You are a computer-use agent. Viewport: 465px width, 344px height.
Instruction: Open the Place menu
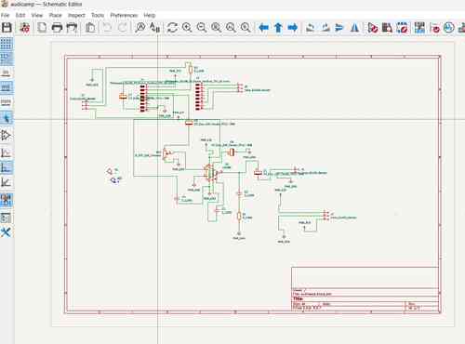point(56,15)
